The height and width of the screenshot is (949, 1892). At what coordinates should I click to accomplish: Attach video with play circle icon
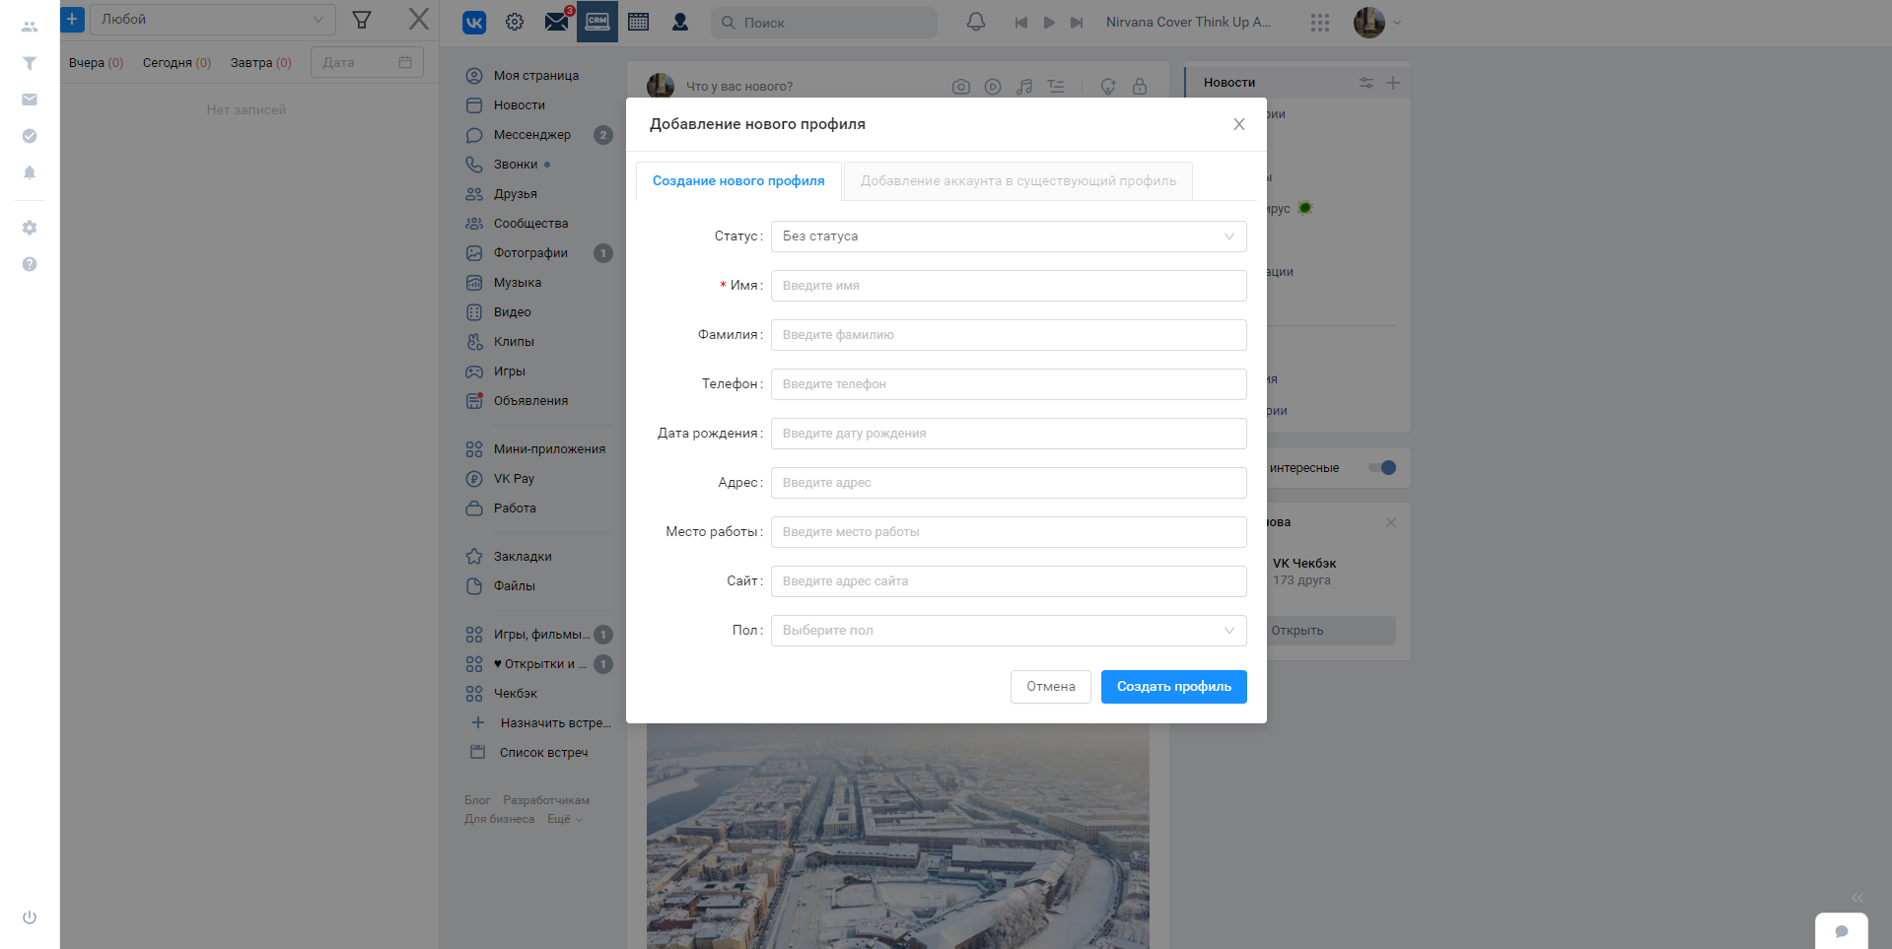click(993, 87)
